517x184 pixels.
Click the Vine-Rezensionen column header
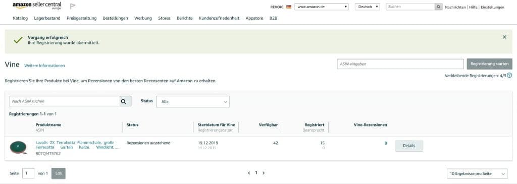click(370, 125)
